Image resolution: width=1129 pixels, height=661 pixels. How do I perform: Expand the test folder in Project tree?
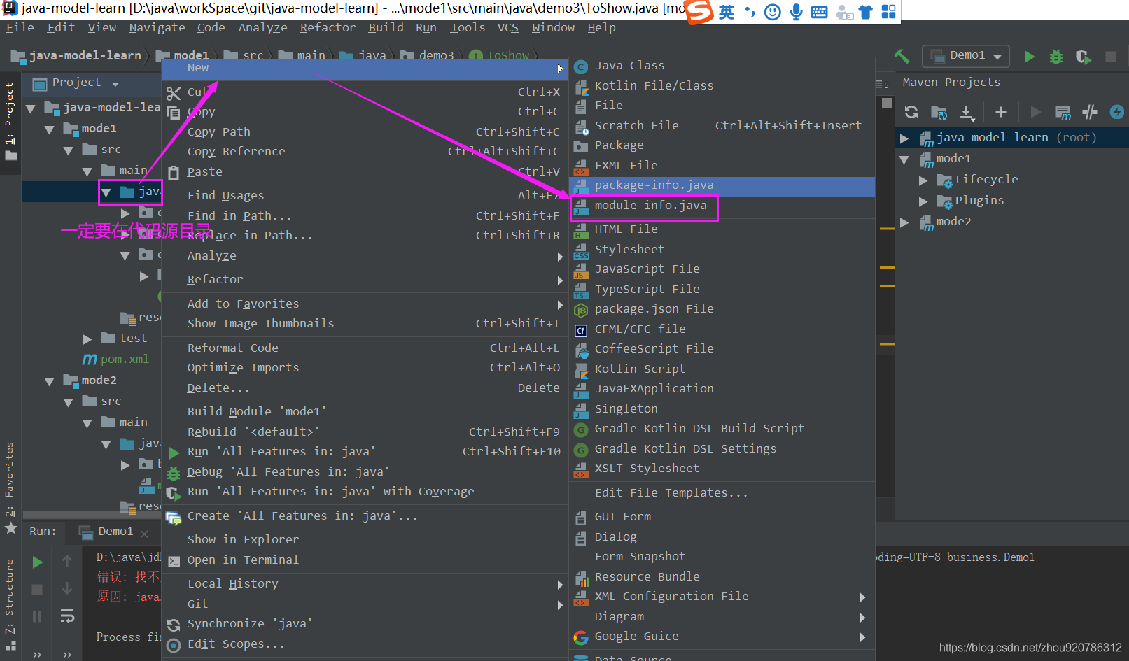[x=87, y=339]
